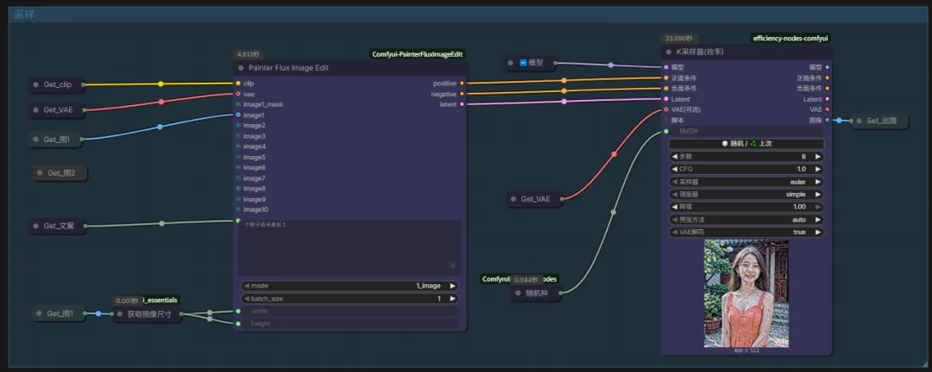
Task: Click the 随机种 seed input socket on K采样器
Action: tap(666, 131)
